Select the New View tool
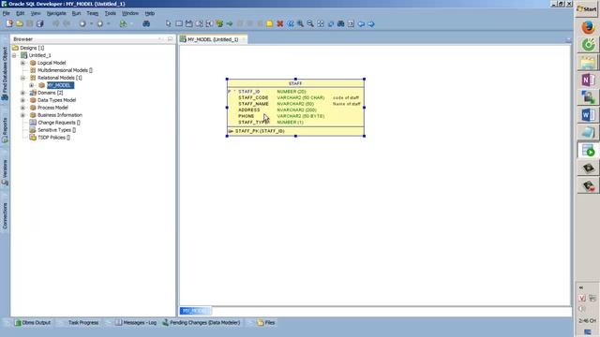 (x=189, y=23)
